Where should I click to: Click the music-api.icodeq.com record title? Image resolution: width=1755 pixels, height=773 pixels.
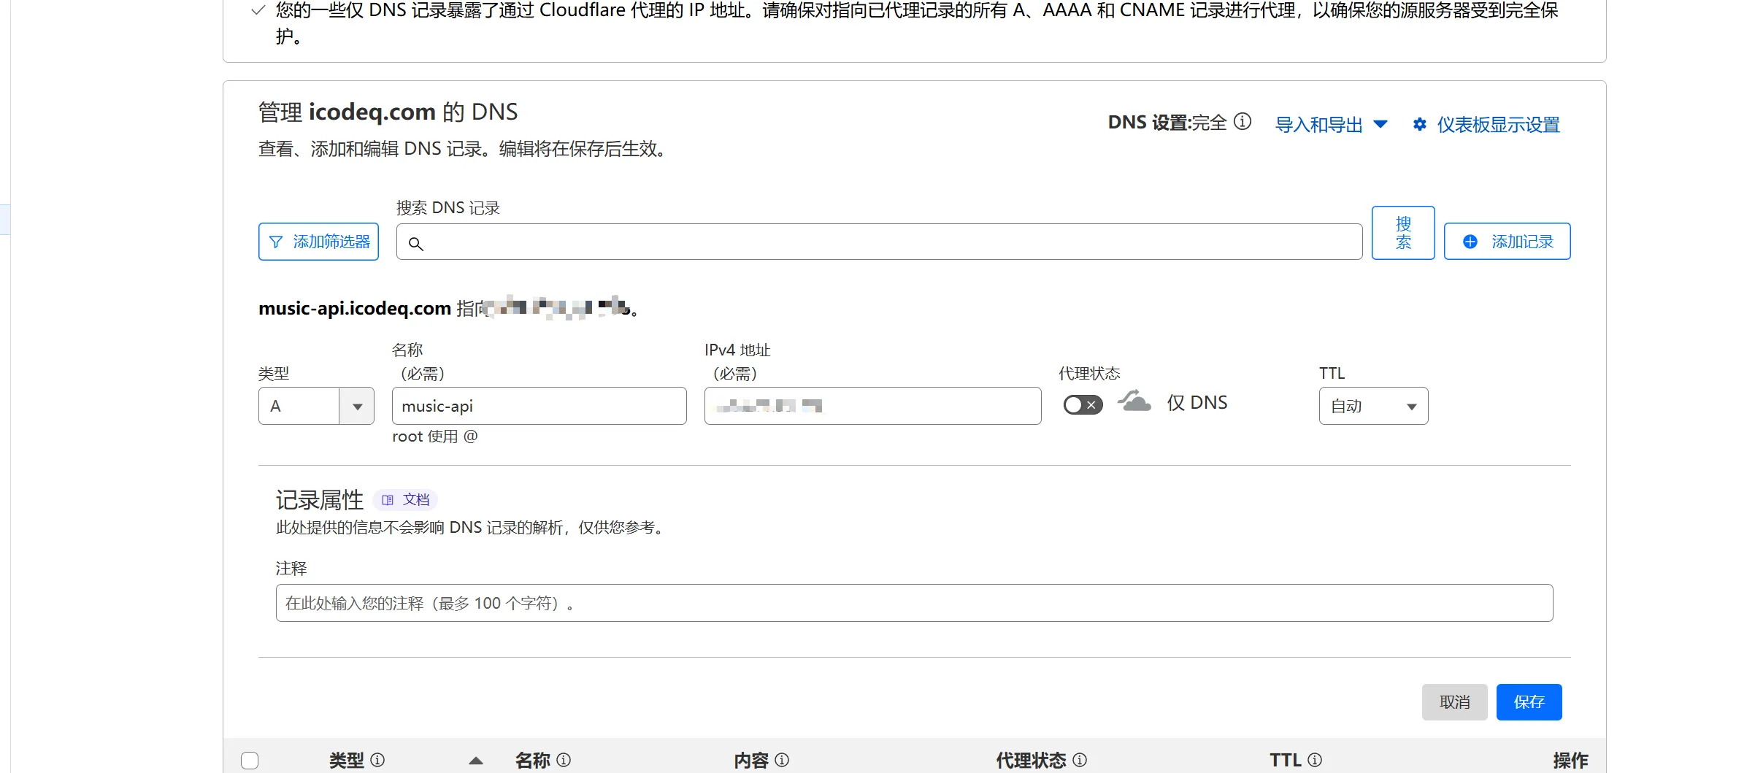pos(355,308)
